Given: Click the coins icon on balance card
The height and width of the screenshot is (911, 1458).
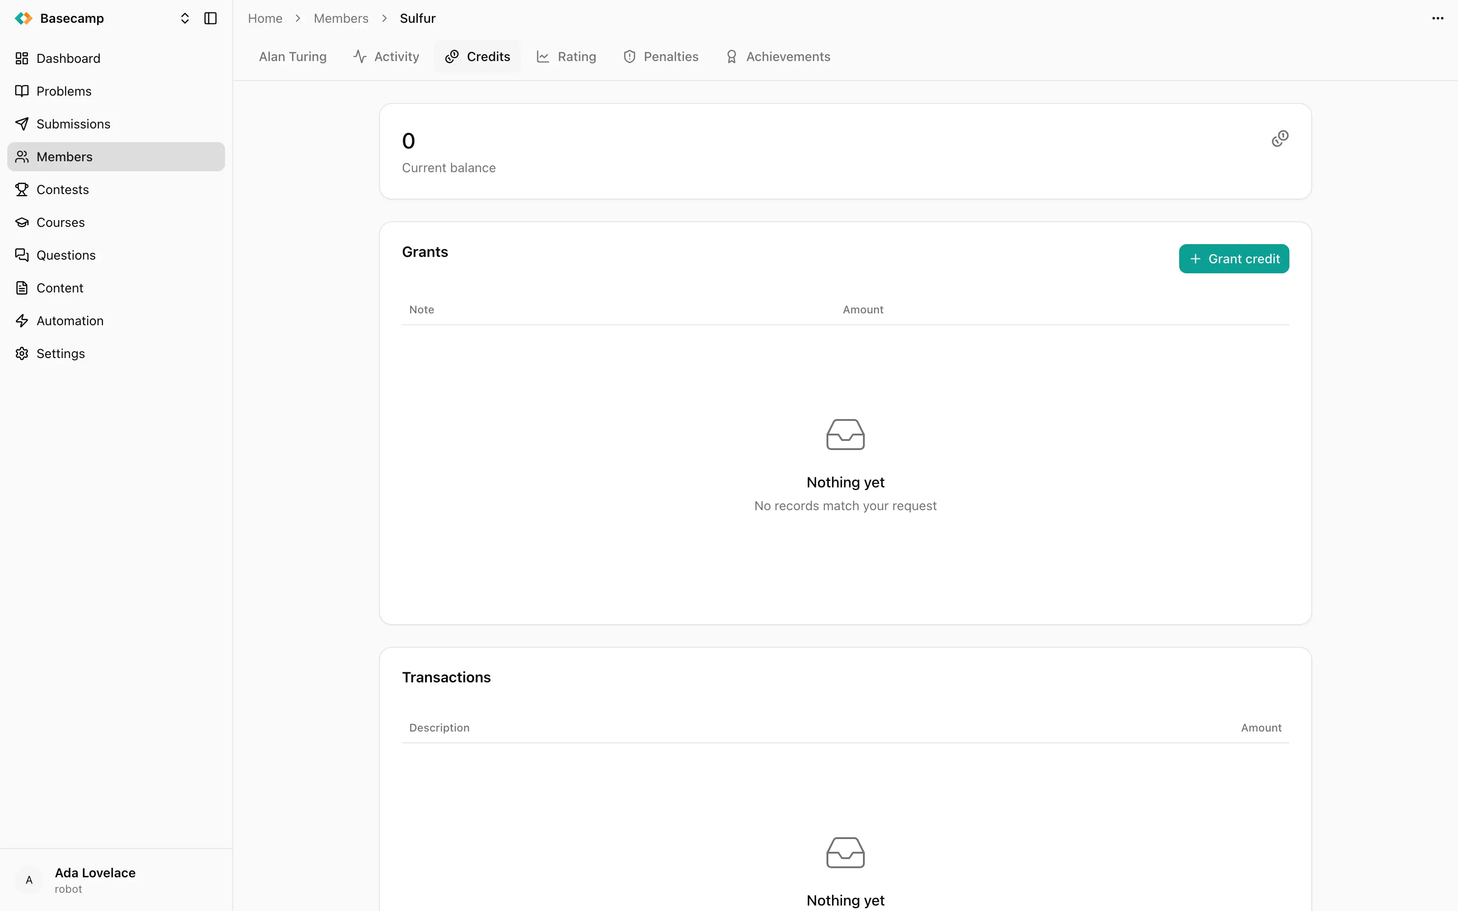Looking at the screenshot, I should point(1280,139).
